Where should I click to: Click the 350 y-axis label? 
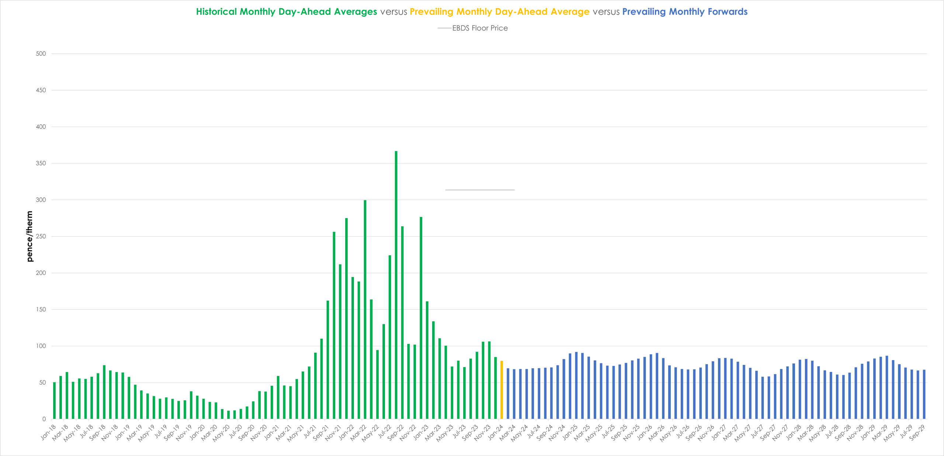(x=41, y=163)
